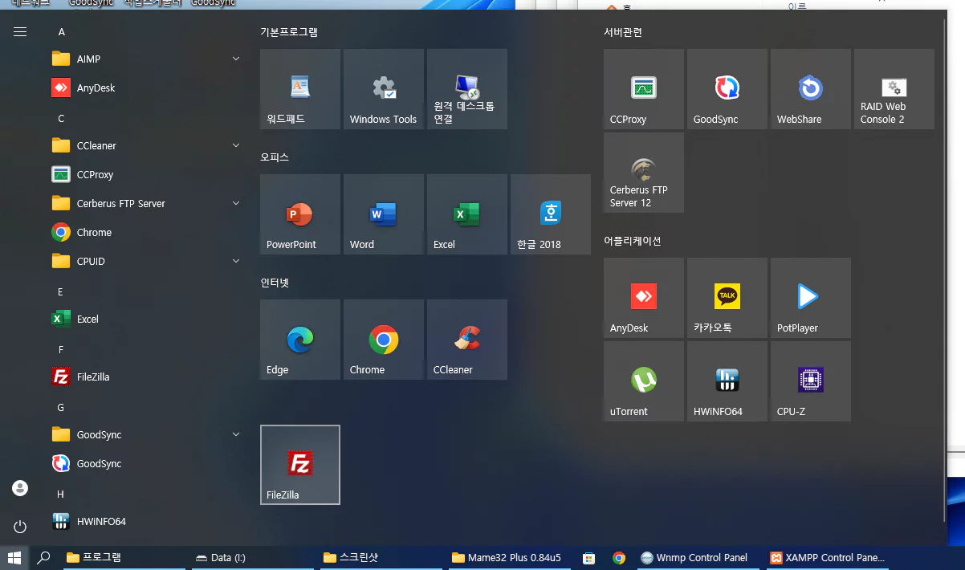
Task: Open the 워드패드 tile
Action: point(300,89)
